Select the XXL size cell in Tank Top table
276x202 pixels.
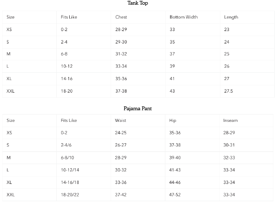pyautogui.click(x=11, y=91)
